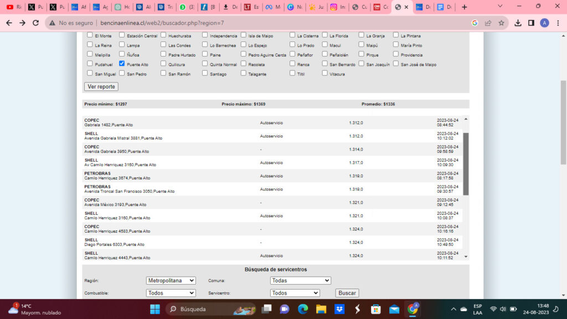Switch to the YouTube tab
Viewport: 567px width, 319px height.
[x=14, y=7]
